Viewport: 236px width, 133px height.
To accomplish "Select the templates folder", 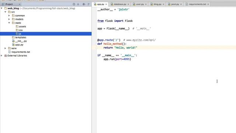I will (x=21, y=37).
